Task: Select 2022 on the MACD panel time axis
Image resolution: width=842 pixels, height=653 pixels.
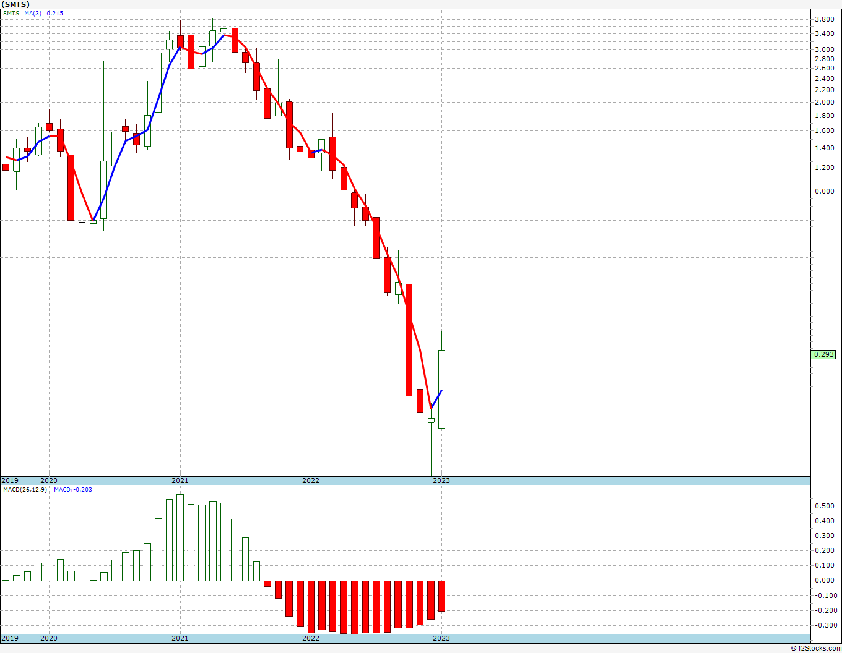Action: tap(311, 638)
